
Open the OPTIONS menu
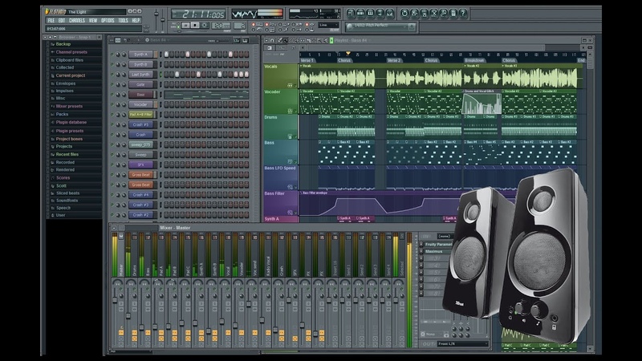point(108,21)
